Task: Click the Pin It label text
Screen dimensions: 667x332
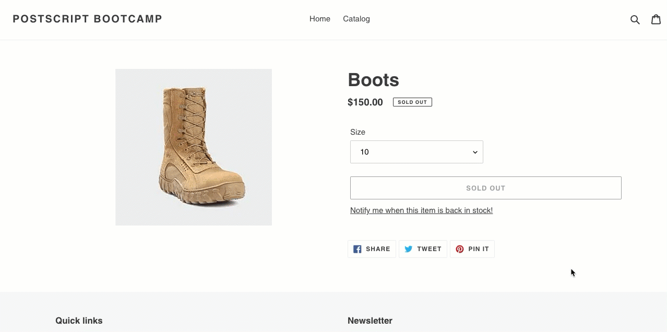Action: point(479,249)
